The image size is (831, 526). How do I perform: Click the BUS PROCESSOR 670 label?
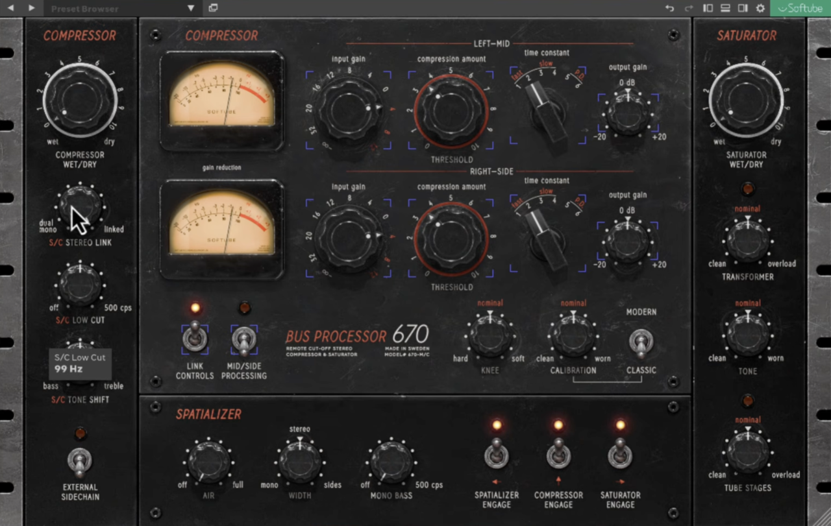tap(357, 336)
